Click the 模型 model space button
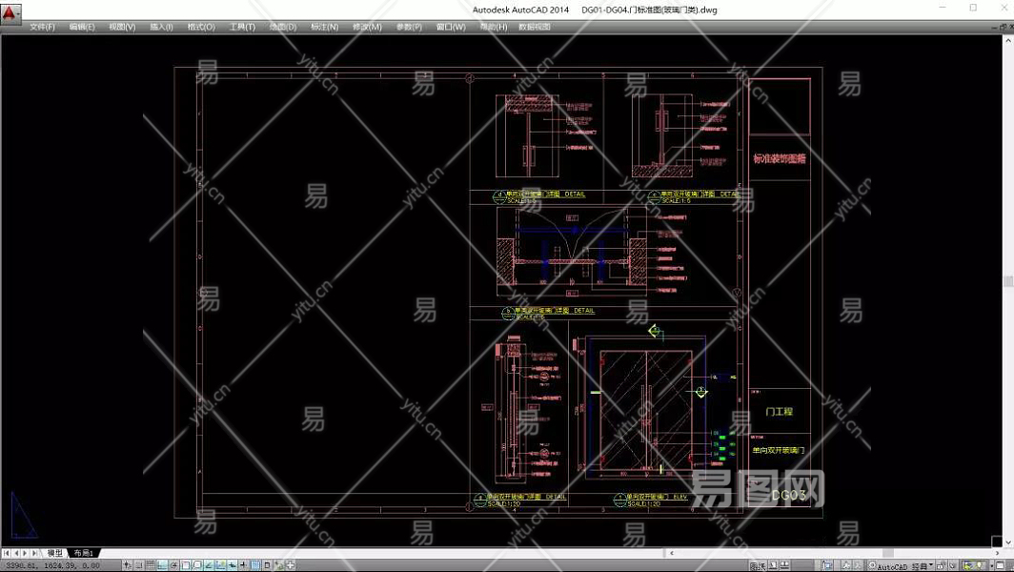 (757, 566)
